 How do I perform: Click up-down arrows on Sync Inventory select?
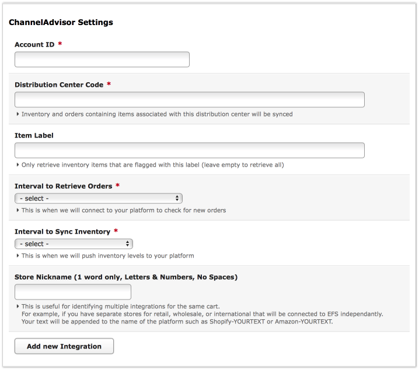coord(127,244)
